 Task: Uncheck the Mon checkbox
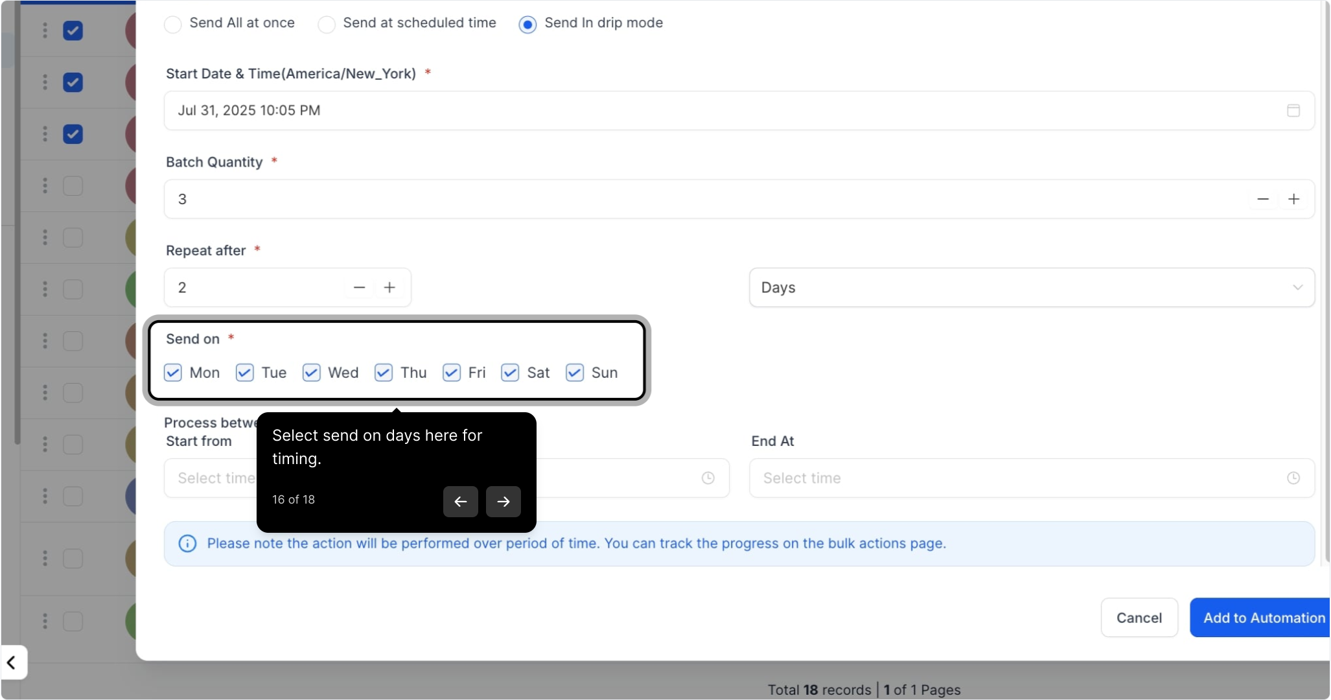pos(173,373)
